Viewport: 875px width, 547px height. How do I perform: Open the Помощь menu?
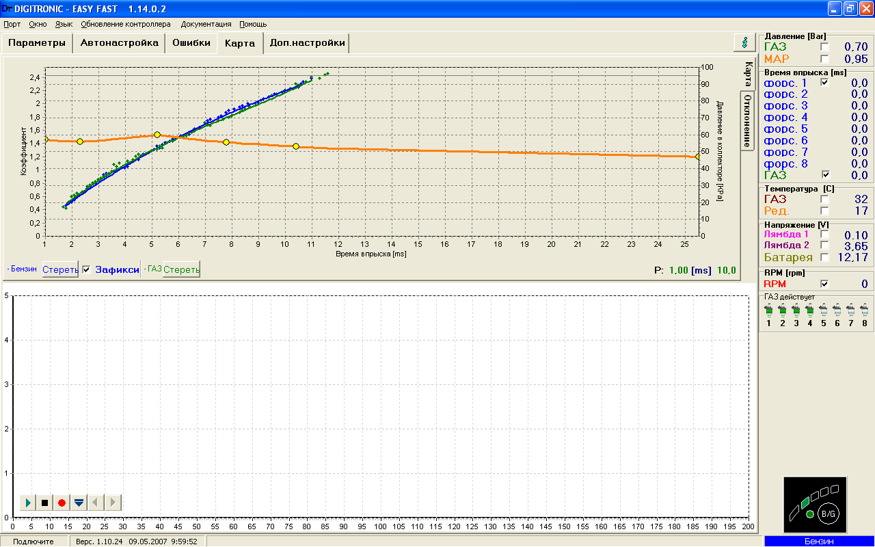click(x=253, y=24)
